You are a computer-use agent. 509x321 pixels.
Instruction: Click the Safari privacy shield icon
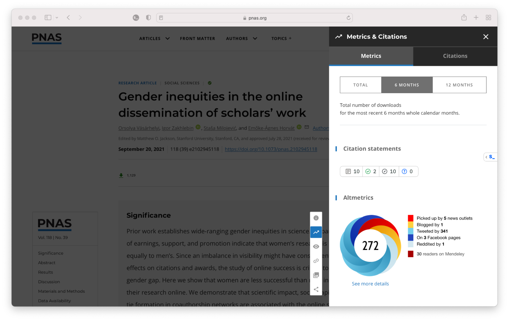148,18
